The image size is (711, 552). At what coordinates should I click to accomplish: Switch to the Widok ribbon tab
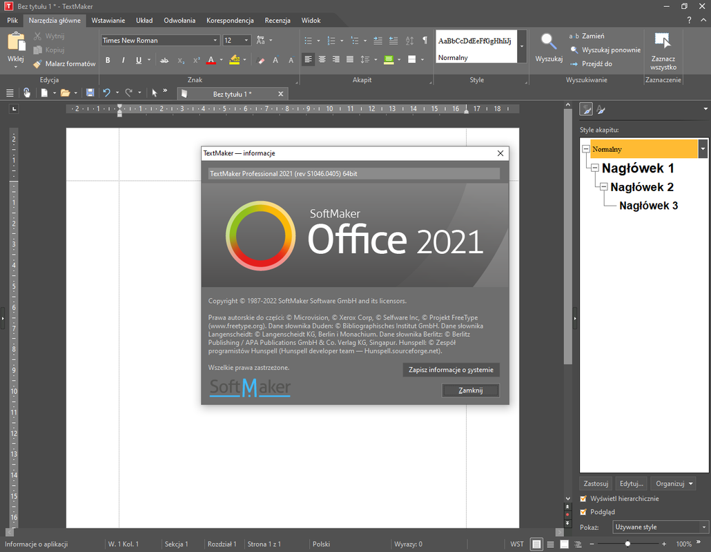311,21
